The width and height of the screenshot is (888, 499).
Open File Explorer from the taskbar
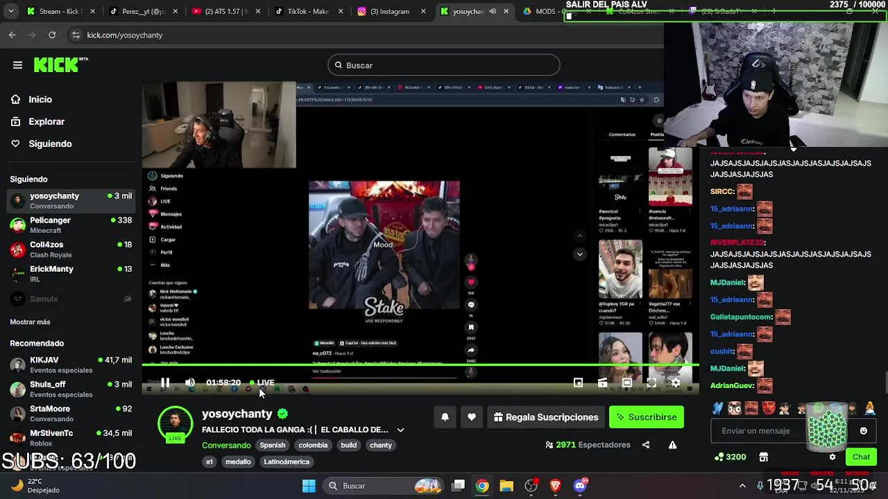(506, 486)
